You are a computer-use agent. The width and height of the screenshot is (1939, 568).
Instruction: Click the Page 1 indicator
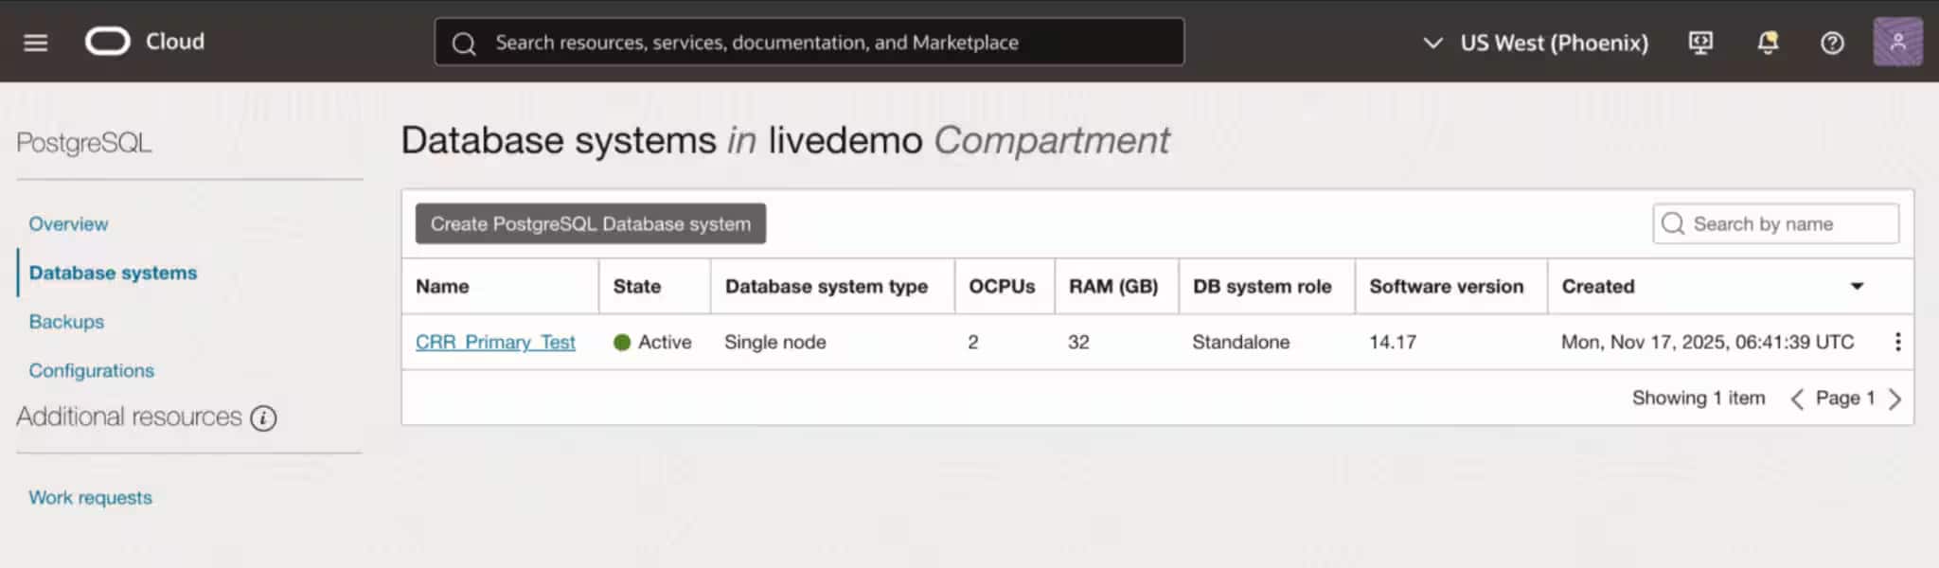pos(1845,398)
